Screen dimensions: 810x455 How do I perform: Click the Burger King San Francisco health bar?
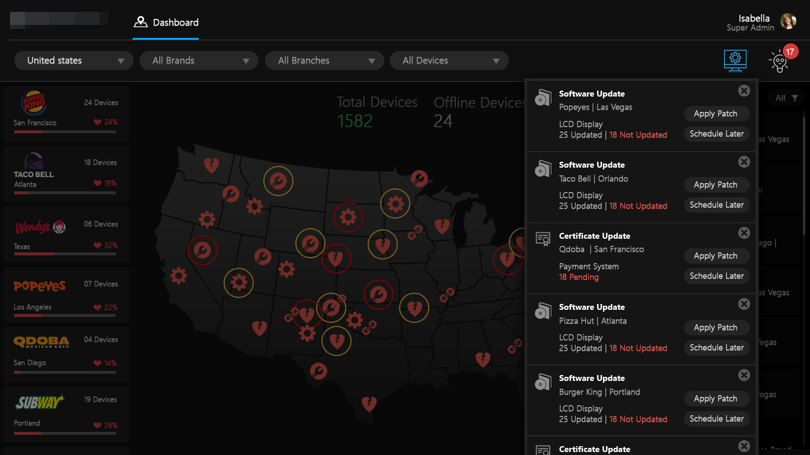pyautogui.click(x=65, y=132)
